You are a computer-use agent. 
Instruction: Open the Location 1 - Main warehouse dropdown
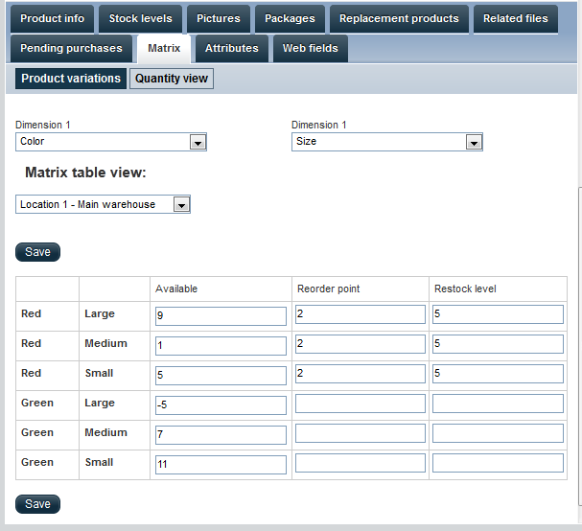103,204
